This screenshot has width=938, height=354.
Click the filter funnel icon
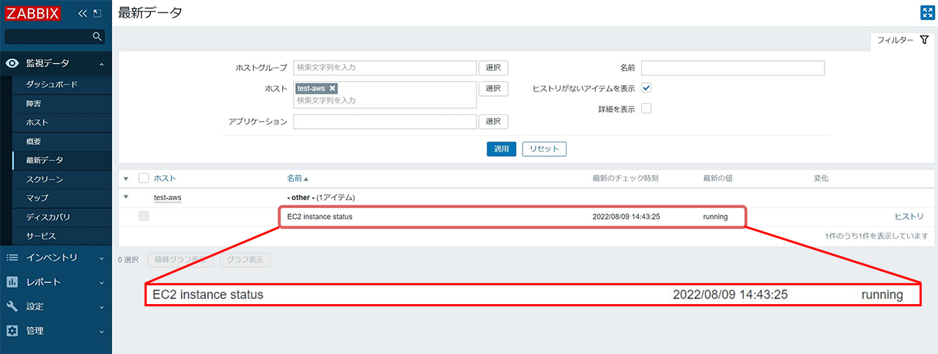coord(924,40)
